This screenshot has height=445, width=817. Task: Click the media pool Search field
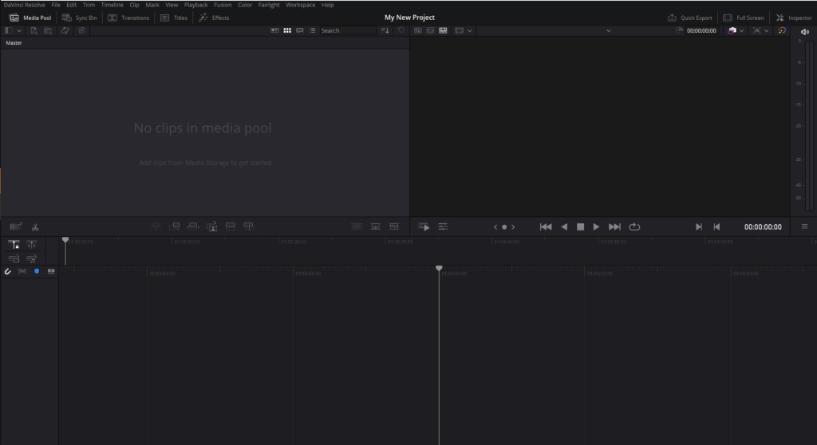(348, 31)
